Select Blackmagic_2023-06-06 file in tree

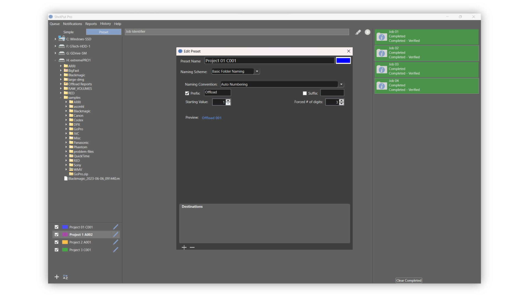tap(92, 178)
